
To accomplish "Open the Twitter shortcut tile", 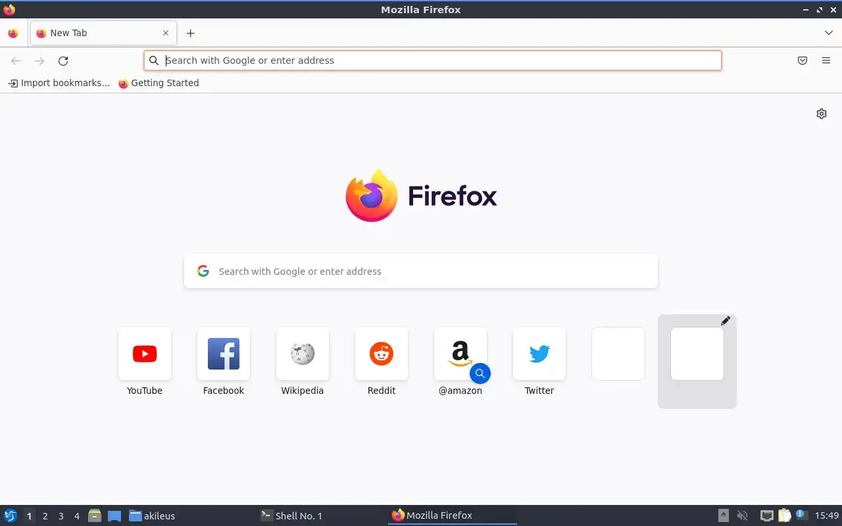I will click(539, 354).
